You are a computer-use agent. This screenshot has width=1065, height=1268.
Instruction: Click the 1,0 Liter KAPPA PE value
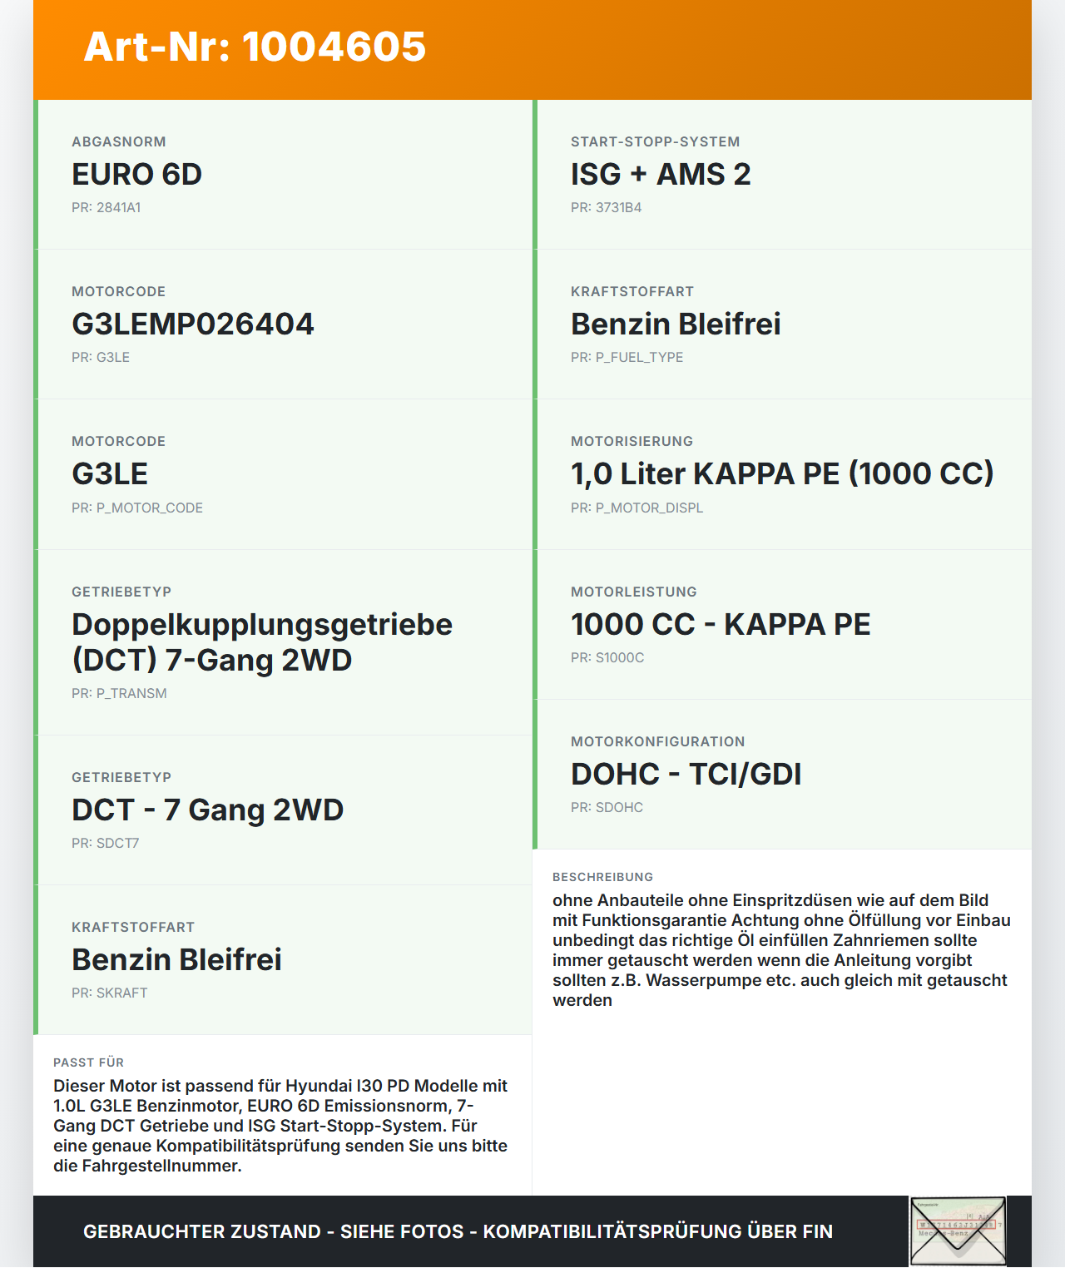coord(782,474)
